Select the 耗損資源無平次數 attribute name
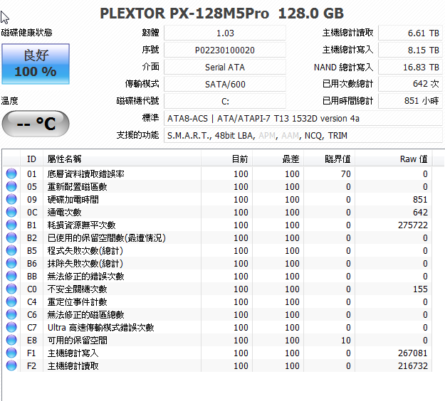Image resolution: width=445 pixels, height=401 pixels. coord(81,225)
